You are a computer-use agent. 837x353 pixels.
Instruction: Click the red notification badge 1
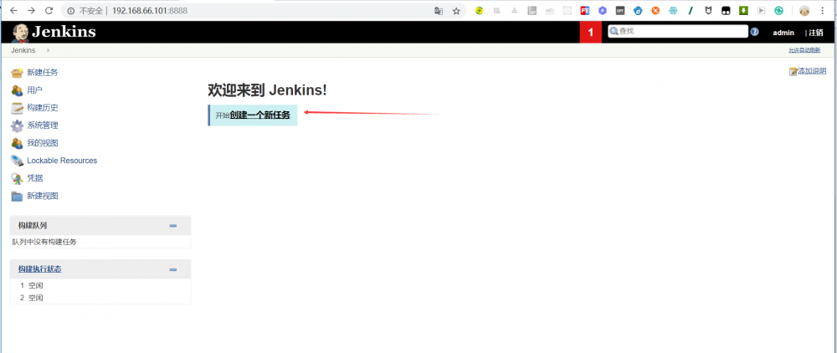point(590,32)
